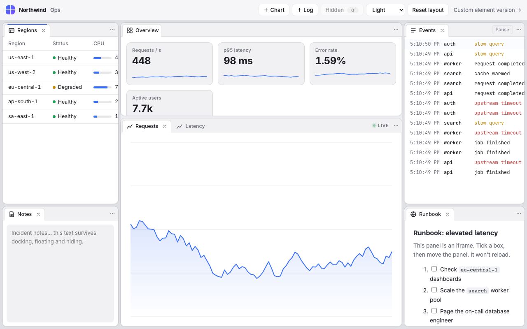Click the Requests / s card
This screenshot has height=329, width=527.
170,64
